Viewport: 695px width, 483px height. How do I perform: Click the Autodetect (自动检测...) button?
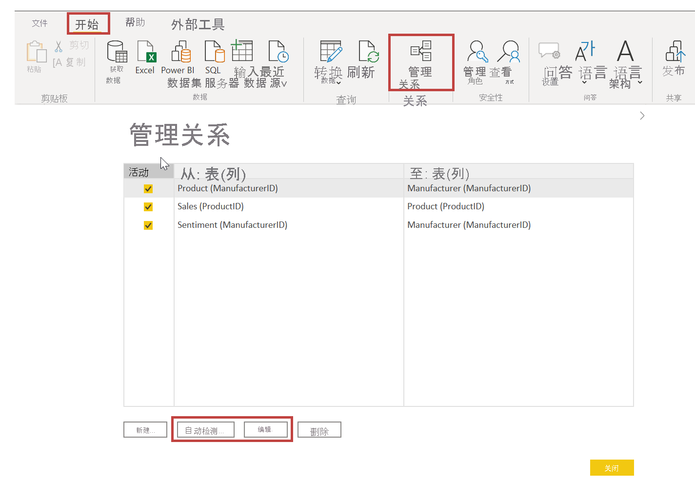pyautogui.click(x=206, y=430)
